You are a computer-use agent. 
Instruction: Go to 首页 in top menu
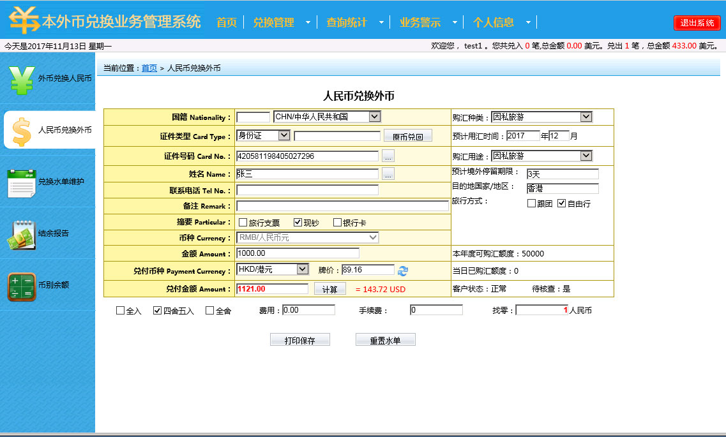pyautogui.click(x=227, y=22)
